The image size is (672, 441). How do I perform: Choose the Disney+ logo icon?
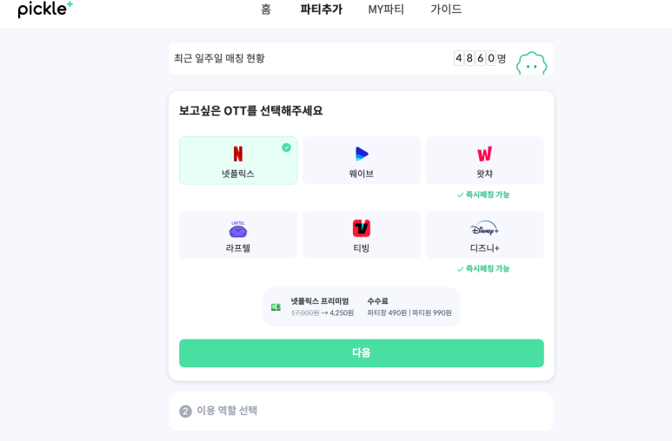485,228
